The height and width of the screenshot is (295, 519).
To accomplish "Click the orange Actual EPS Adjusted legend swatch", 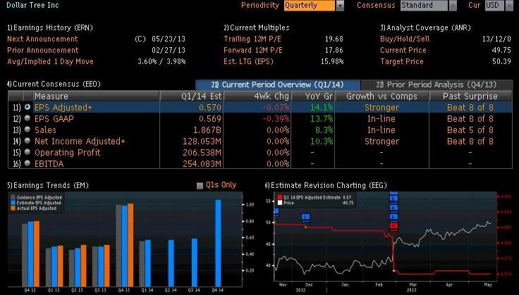I will pyautogui.click(x=13, y=208).
